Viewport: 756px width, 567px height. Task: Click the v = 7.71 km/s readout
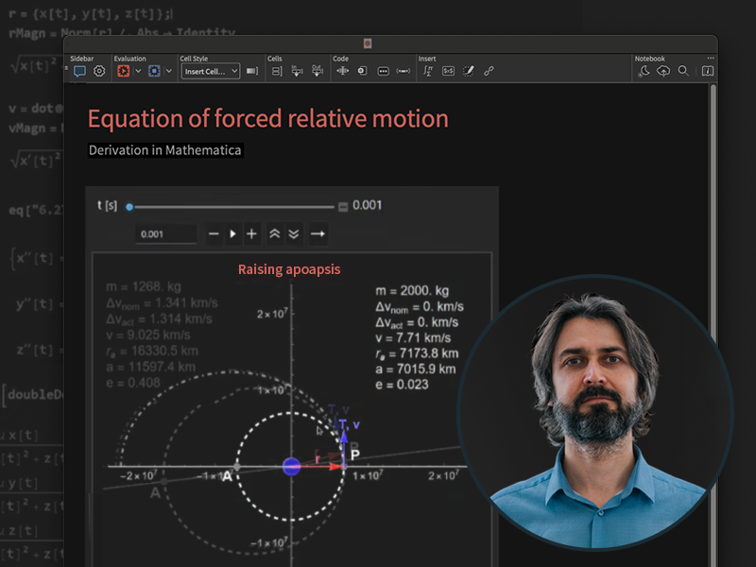click(413, 338)
